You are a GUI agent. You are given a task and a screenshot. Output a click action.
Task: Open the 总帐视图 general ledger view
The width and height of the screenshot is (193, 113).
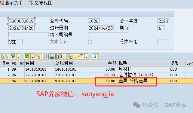tap(41, 3)
